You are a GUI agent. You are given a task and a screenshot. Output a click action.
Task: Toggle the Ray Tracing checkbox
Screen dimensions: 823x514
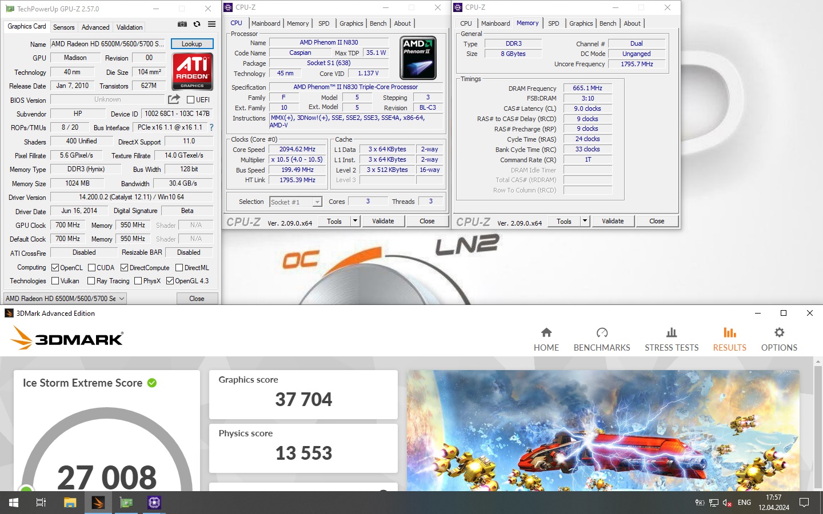pyautogui.click(x=91, y=280)
